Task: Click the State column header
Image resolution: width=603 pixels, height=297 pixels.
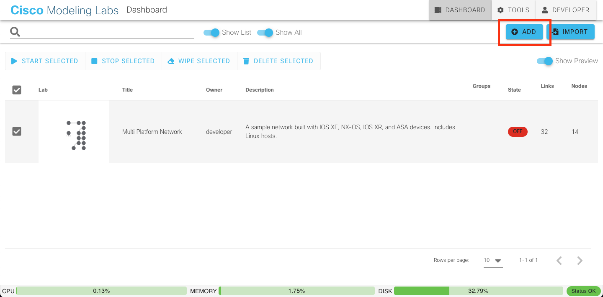Action: pos(514,90)
